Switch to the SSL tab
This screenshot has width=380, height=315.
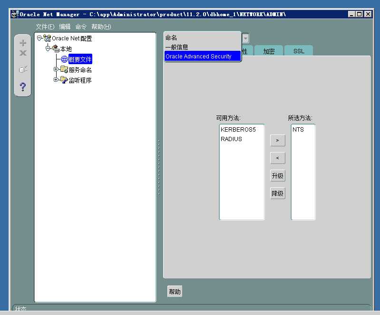pos(299,51)
